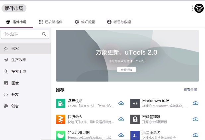Open the 搜索工具 category
The height and width of the screenshot is (140, 205).
click(25, 71)
